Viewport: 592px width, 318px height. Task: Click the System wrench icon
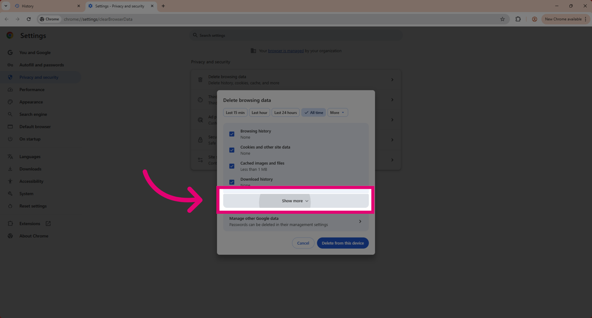[x=10, y=194]
